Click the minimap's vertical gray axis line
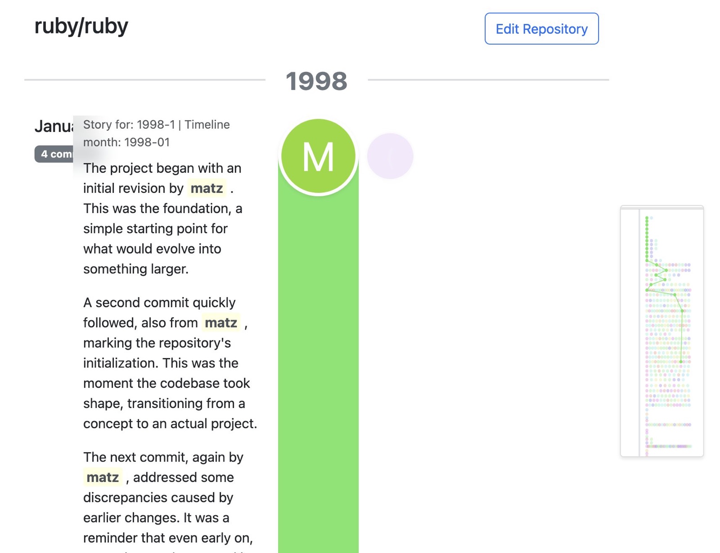Image resolution: width=720 pixels, height=553 pixels. (639, 332)
